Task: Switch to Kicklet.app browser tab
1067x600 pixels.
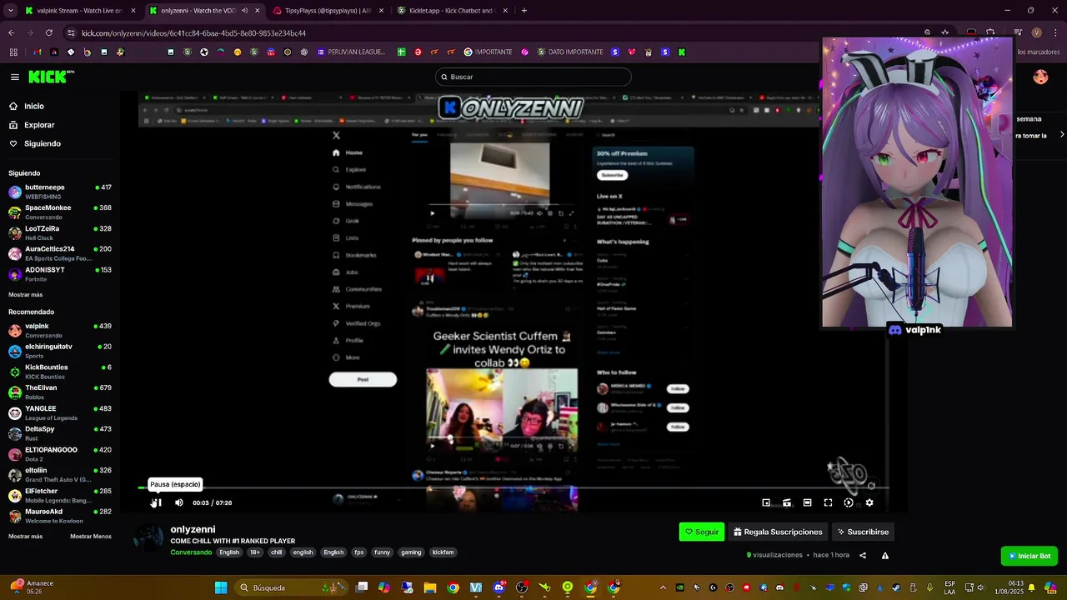Action: tap(451, 11)
